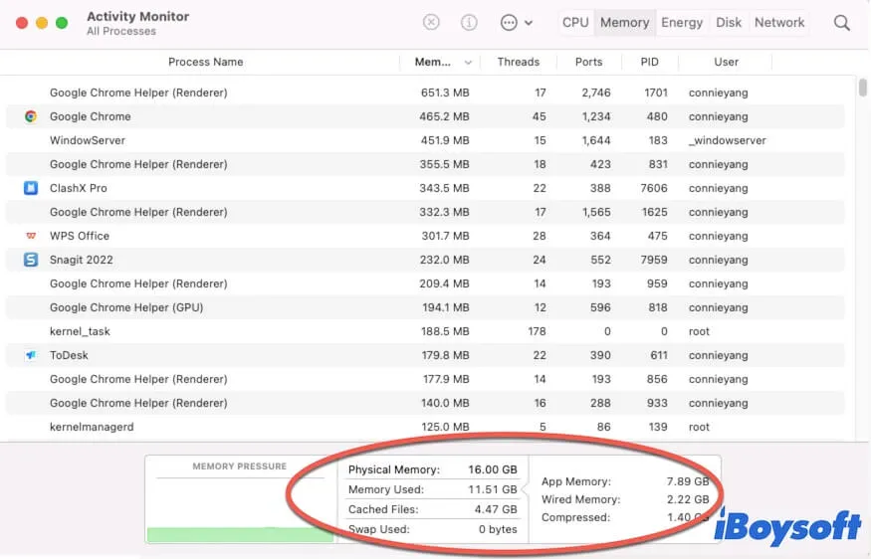Image resolution: width=871 pixels, height=559 pixels.
Task: Click the Swap Used 0 bytes value
Action: pos(498,529)
